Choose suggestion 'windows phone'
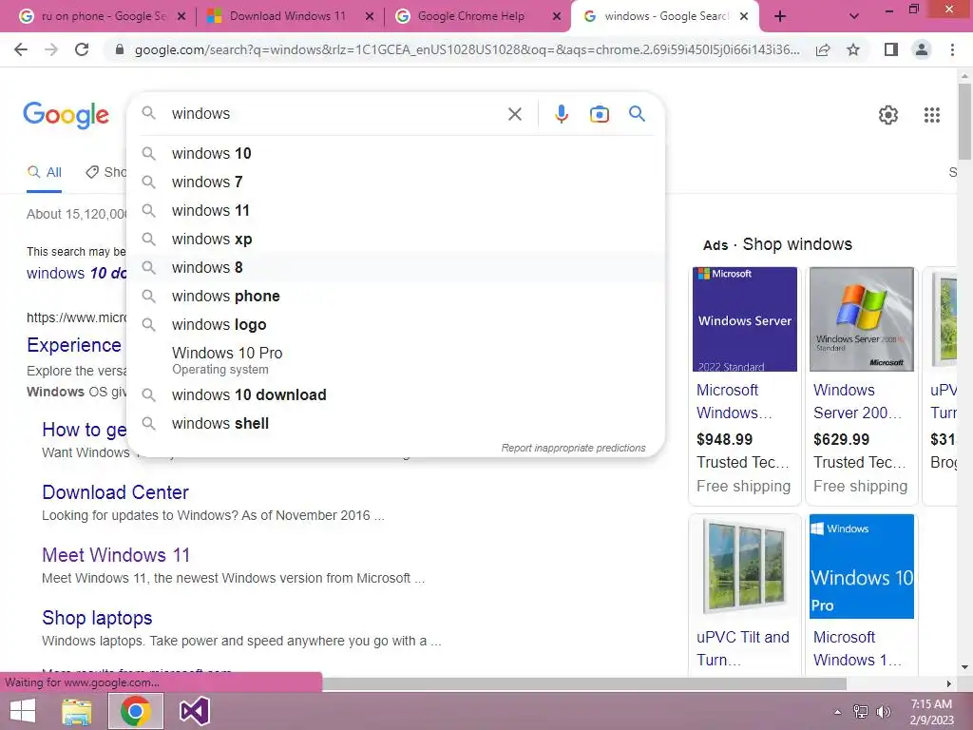The width and height of the screenshot is (973, 730). pos(395,297)
